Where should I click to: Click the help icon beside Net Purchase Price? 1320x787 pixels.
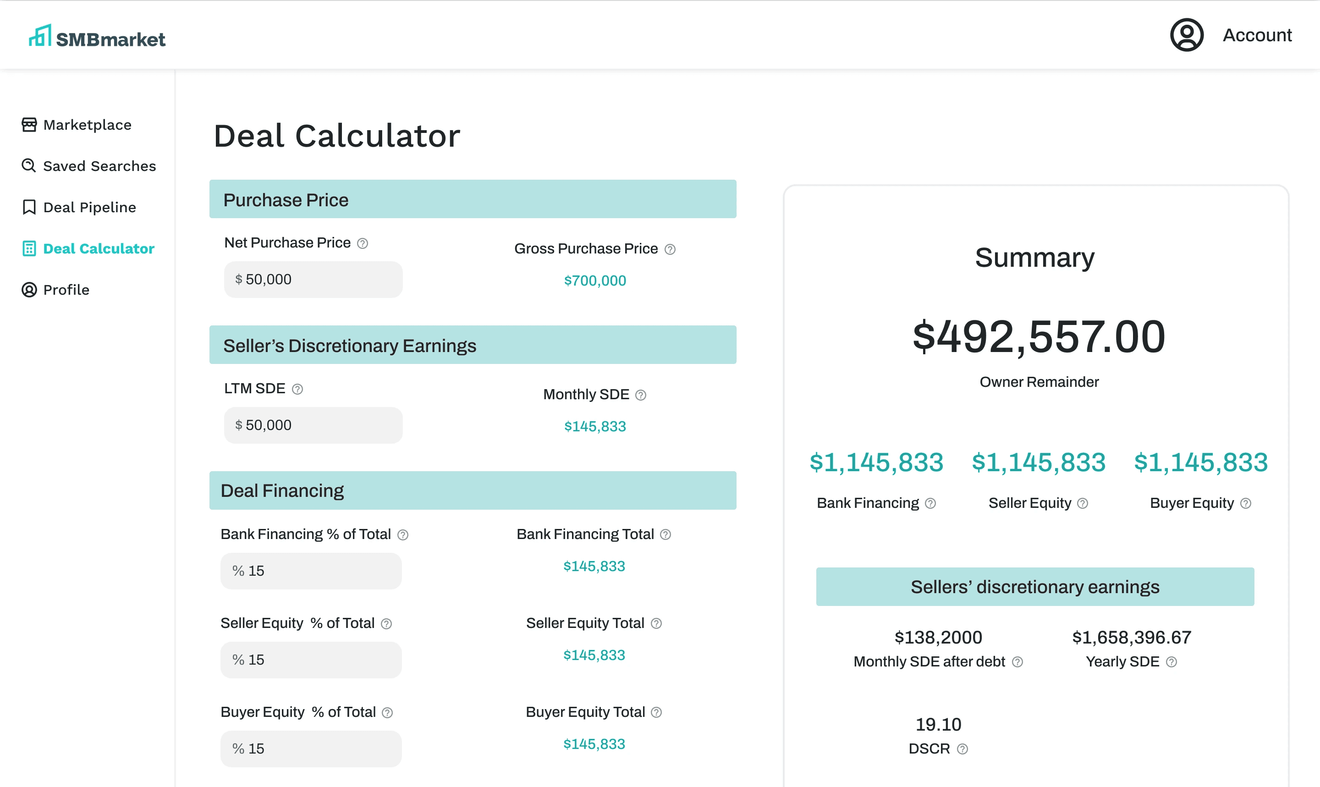[x=363, y=243]
